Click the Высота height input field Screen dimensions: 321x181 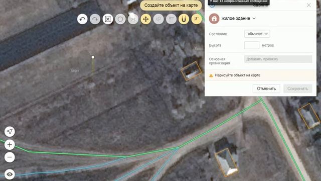[x=252, y=45]
